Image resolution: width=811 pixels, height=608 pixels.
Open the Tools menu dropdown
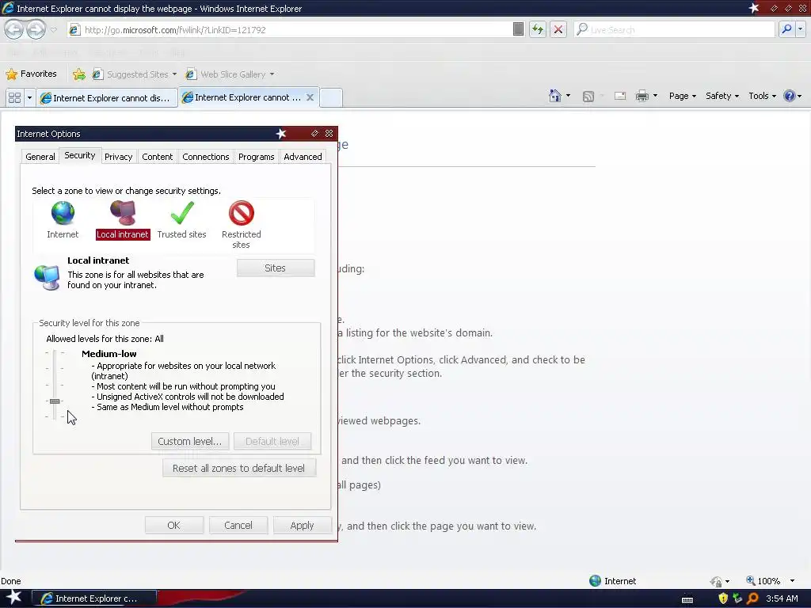point(763,96)
